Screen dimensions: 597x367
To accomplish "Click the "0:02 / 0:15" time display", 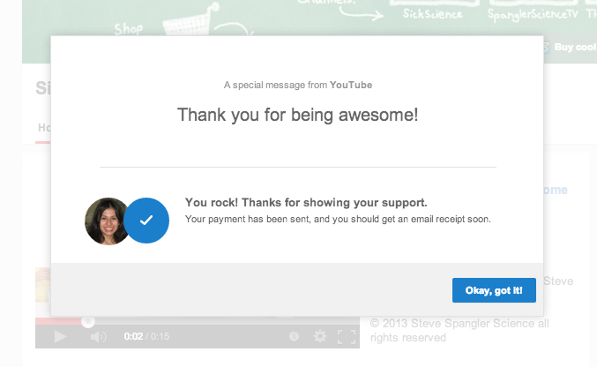I will click(146, 336).
